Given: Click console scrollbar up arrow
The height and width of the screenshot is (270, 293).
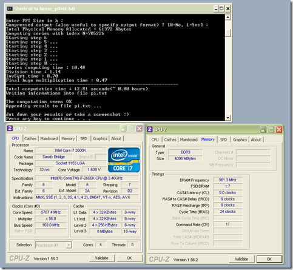Looking at the screenshot, I should pos(228,17).
